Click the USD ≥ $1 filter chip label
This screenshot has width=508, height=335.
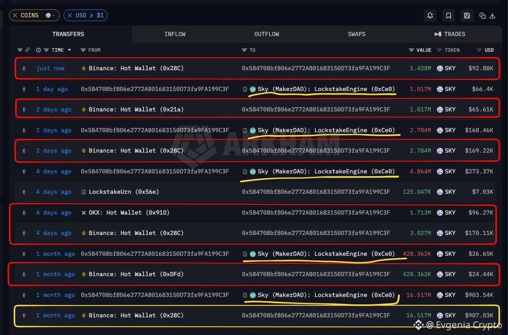[x=89, y=15]
